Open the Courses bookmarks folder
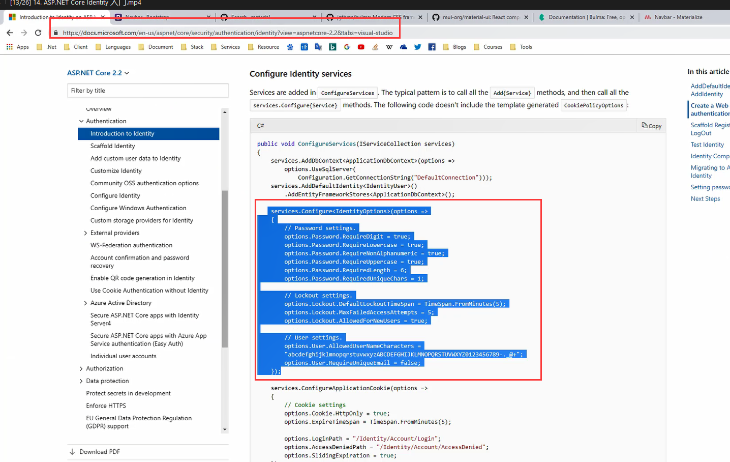The width and height of the screenshot is (730, 462). point(488,47)
